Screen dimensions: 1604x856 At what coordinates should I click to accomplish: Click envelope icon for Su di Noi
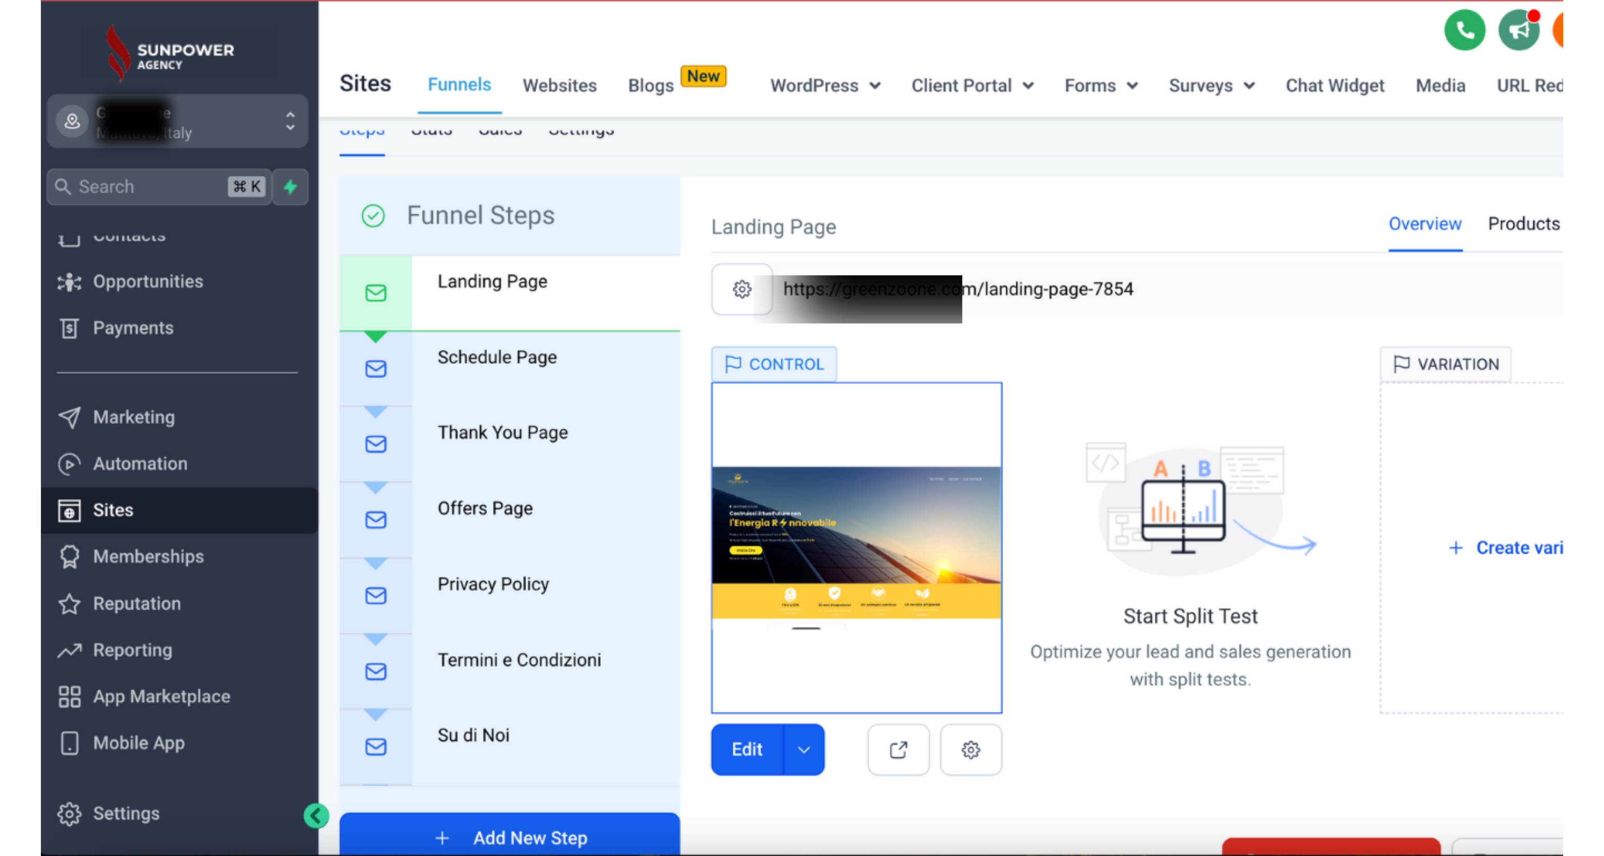(x=376, y=747)
